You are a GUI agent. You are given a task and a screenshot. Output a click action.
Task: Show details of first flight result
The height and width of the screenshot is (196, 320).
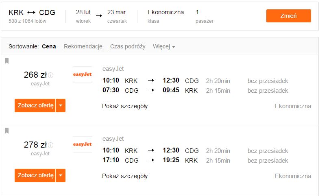[x=125, y=106]
